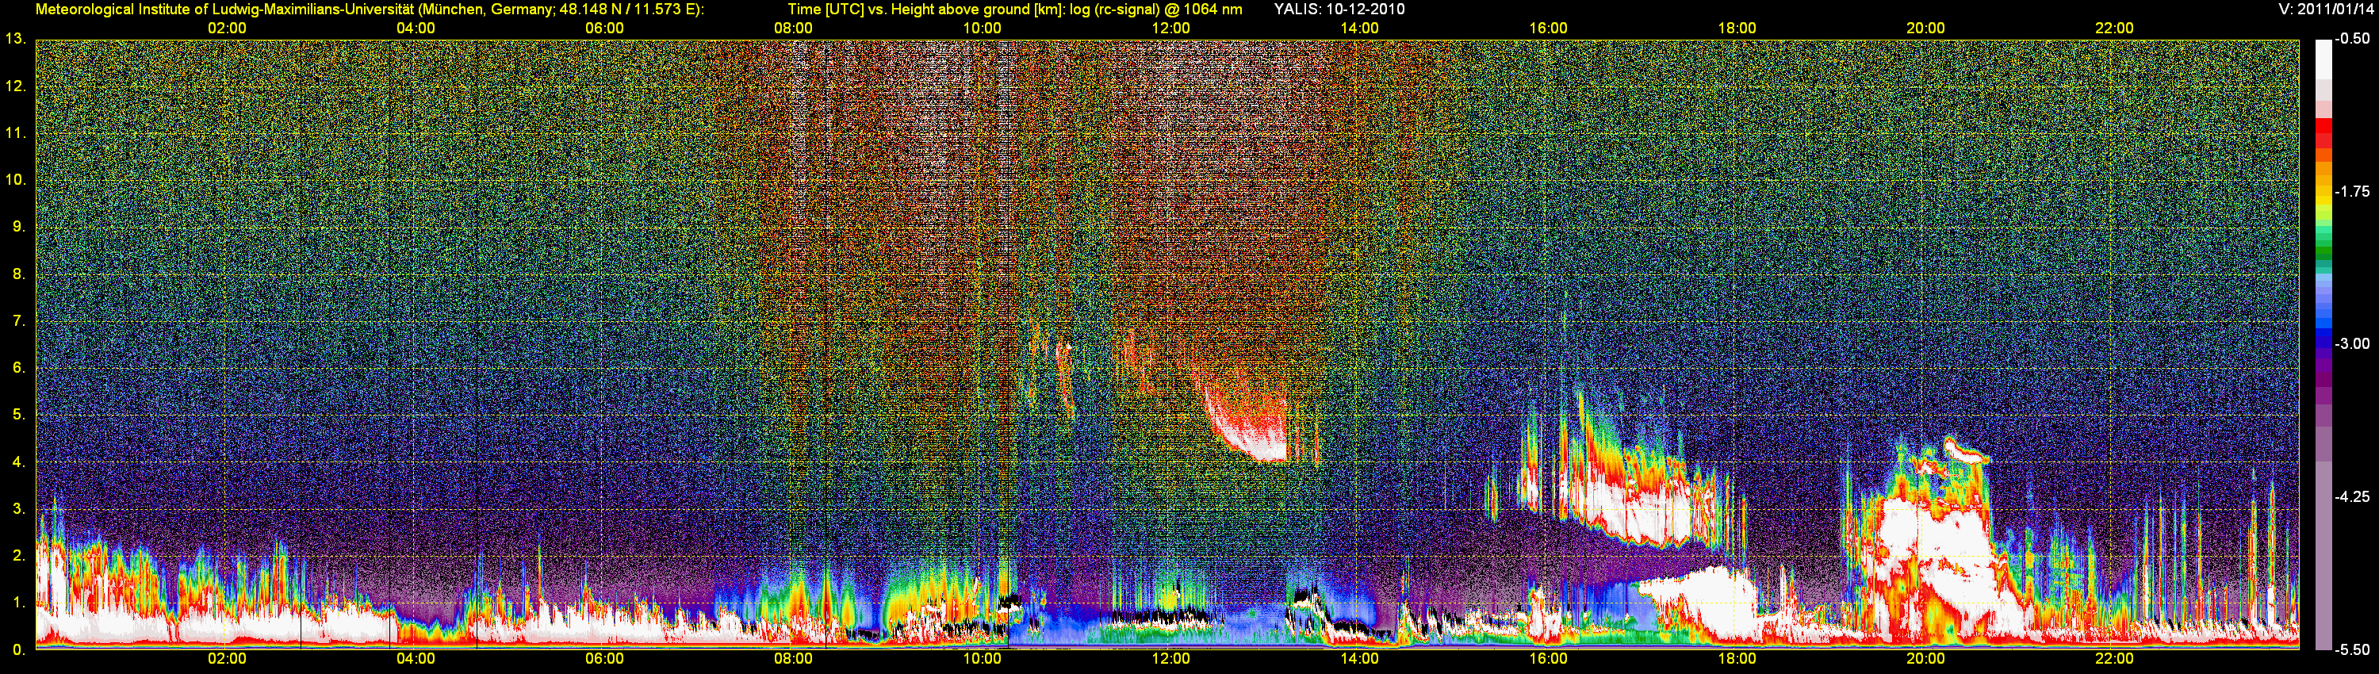The image size is (2379, 674).
Task: Click the '04:00' label on the top time axis
Action: 416,29
